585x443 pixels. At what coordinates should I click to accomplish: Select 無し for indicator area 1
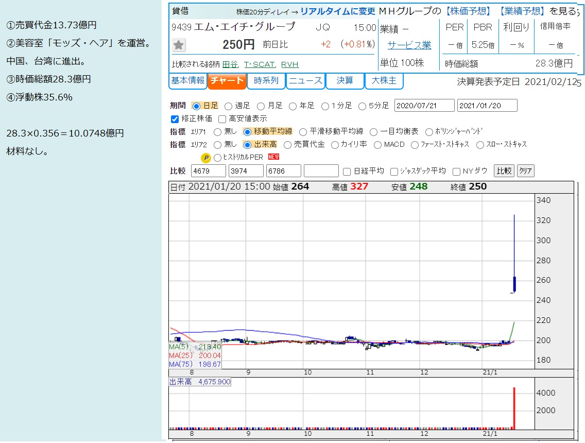tap(217, 132)
